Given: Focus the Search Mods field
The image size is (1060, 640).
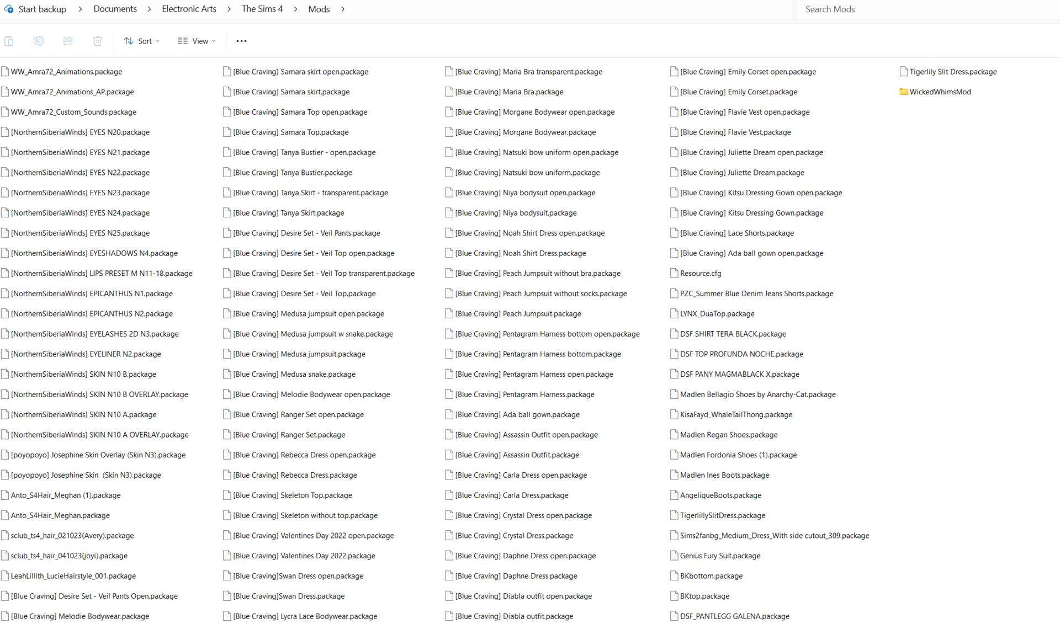Looking at the screenshot, I should point(928,9).
